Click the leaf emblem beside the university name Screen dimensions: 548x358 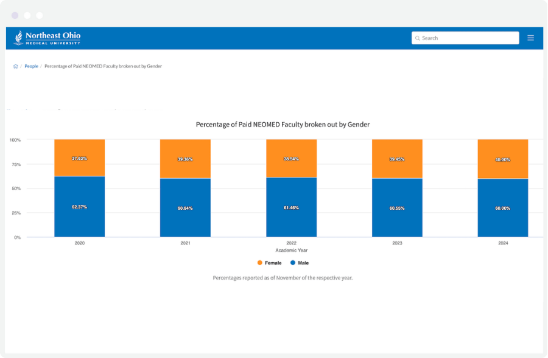[19, 37]
